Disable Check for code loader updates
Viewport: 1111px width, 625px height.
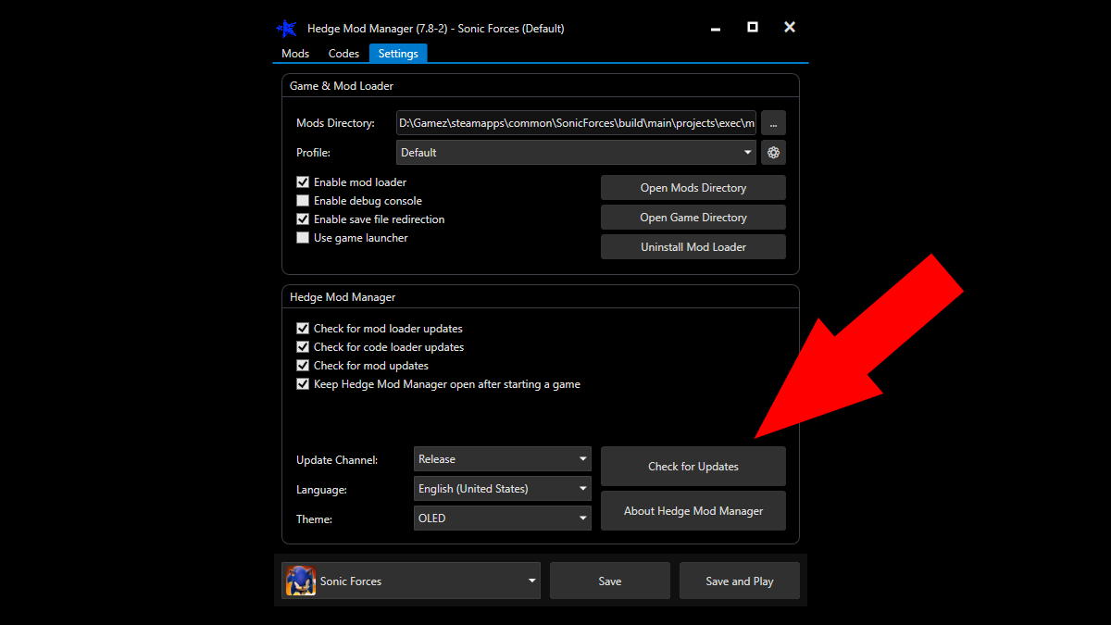(x=303, y=346)
